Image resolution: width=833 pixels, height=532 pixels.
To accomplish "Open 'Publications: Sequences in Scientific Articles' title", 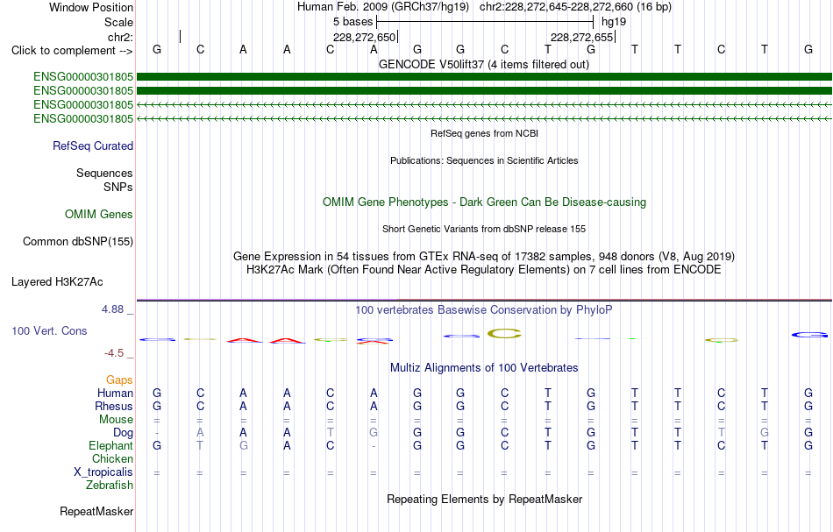I will pyautogui.click(x=484, y=160).
